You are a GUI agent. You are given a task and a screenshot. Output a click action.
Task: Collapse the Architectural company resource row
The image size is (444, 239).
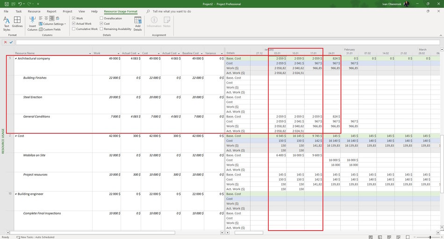click(x=16, y=58)
